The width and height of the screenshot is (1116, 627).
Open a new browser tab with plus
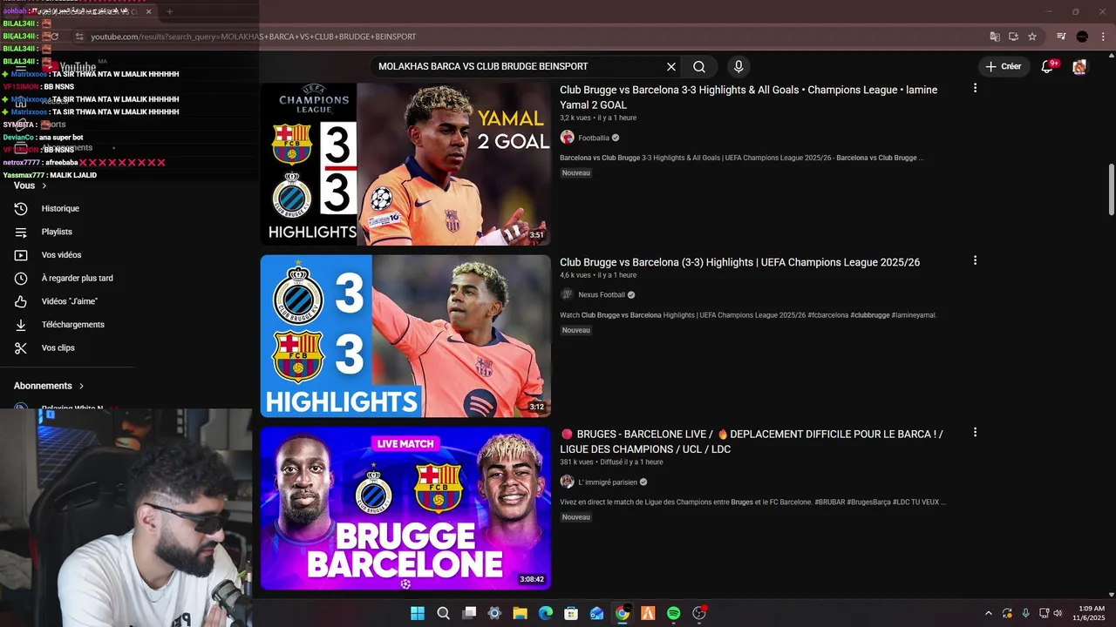(169, 11)
